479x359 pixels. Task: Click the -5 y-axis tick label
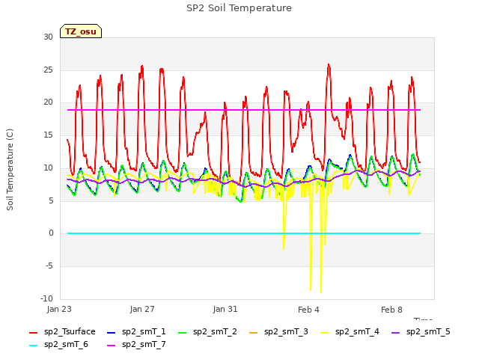49,266
